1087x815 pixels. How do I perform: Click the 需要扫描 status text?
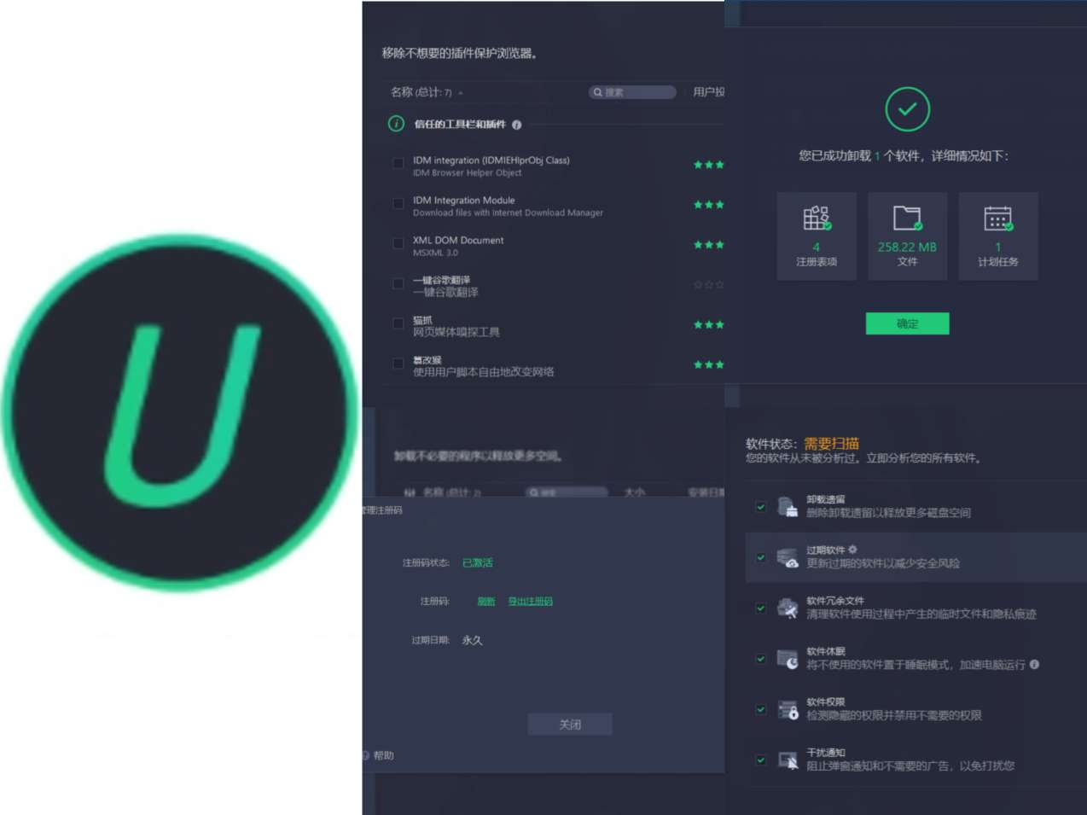pyautogui.click(x=831, y=444)
